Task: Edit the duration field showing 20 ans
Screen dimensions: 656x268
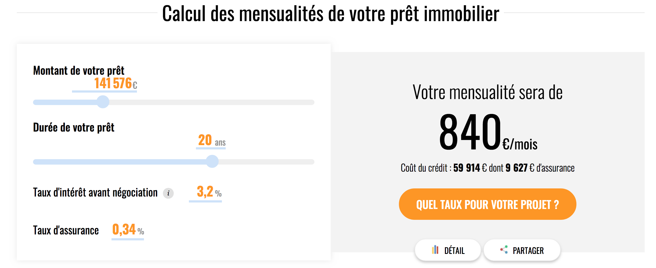Action: point(211,141)
